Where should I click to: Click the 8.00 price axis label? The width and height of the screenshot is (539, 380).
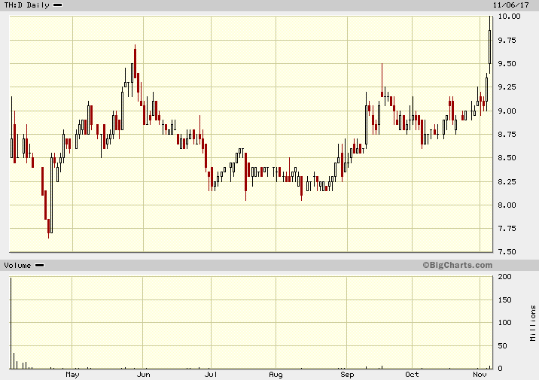click(507, 205)
